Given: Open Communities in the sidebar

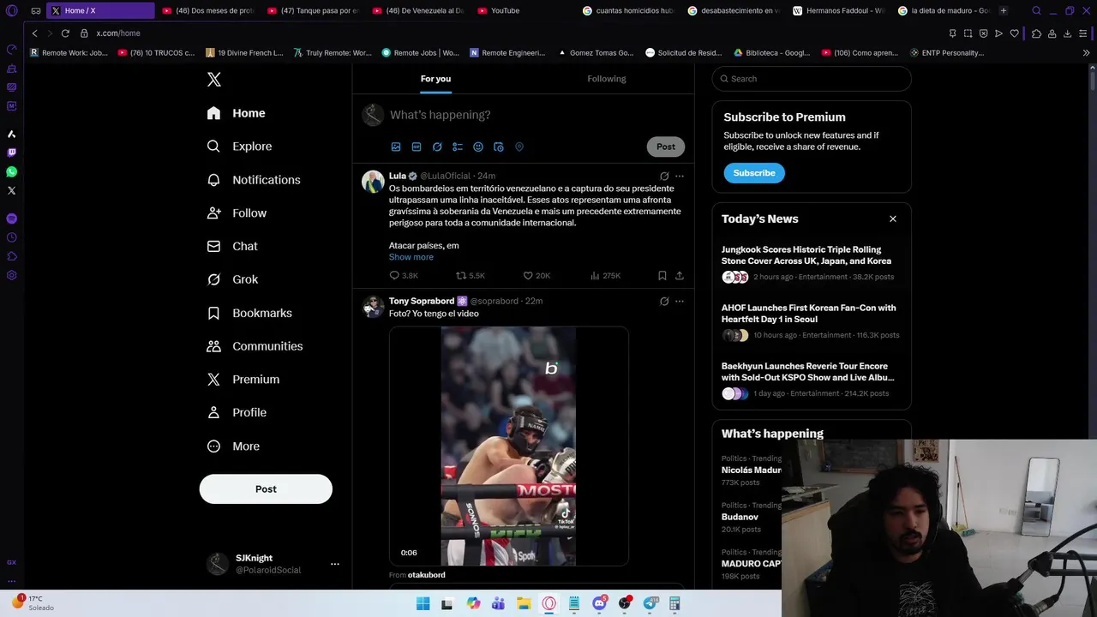Looking at the screenshot, I should (255, 346).
